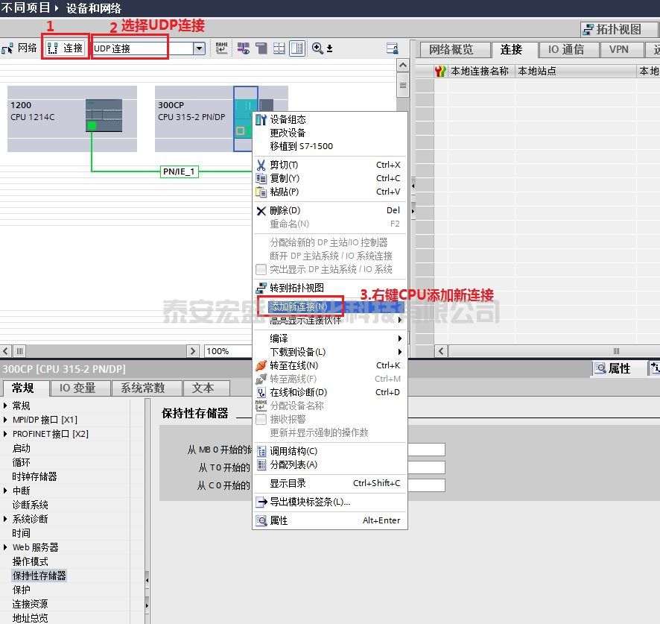Select 剪切(T) cut in context menu

coord(284,165)
